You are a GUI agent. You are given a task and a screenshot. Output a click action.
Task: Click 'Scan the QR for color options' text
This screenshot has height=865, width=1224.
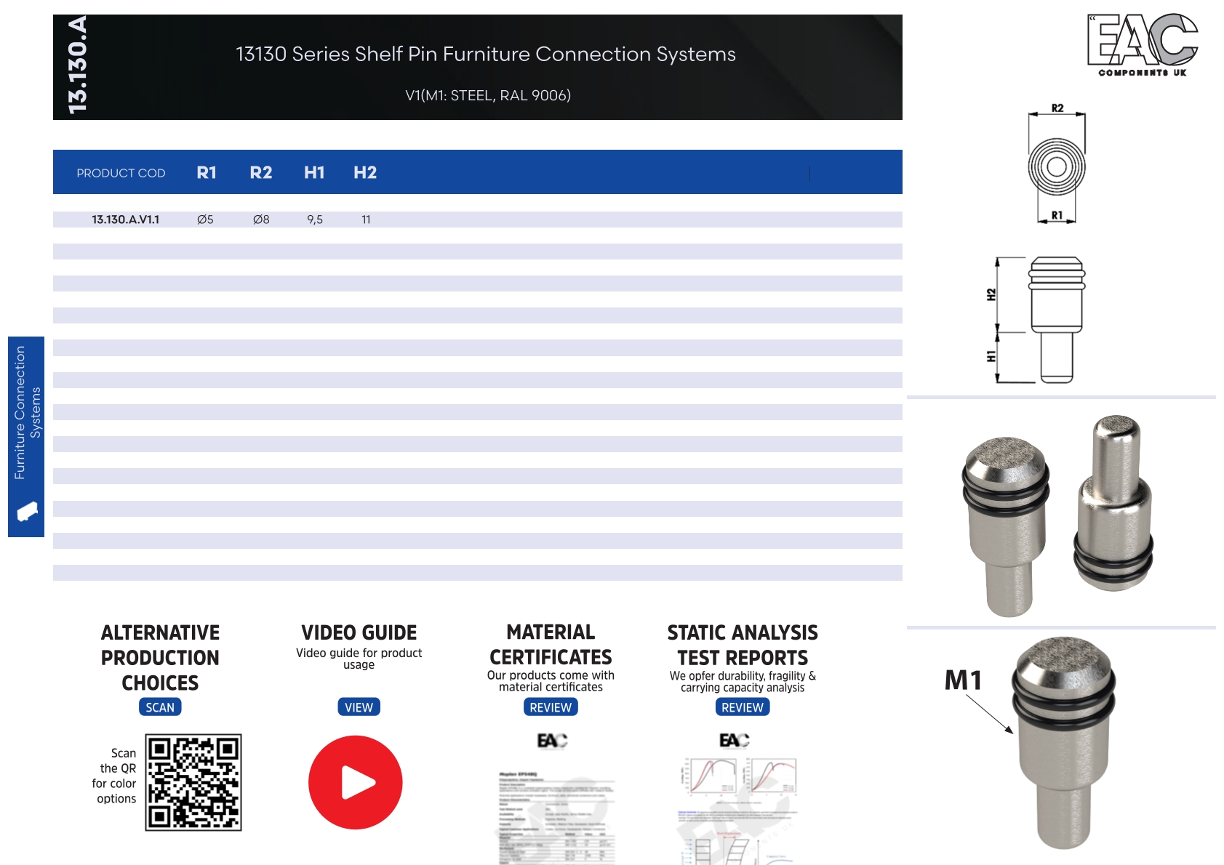tap(114, 776)
